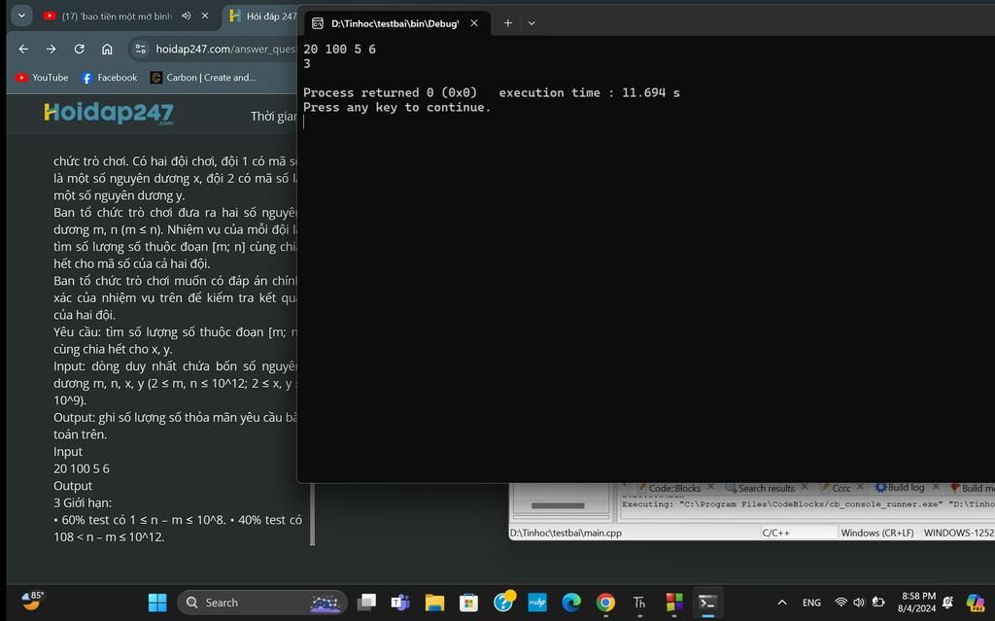The height and width of the screenshot is (621, 995).
Task: Open the weather widget on taskbar
Action: [x=32, y=601]
